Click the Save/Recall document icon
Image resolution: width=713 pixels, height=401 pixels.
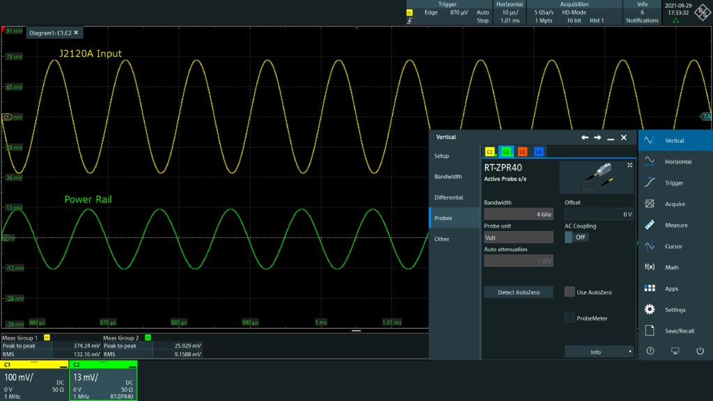click(650, 331)
